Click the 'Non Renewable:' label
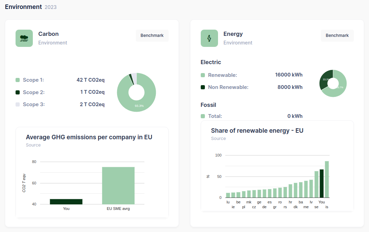The image size is (369, 232). 228,87
